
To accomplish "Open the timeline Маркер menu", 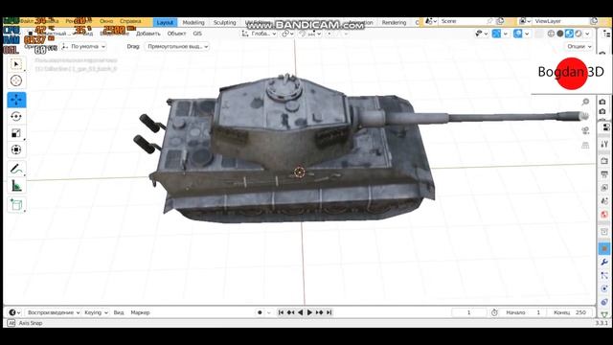I will (x=141, y=312).
